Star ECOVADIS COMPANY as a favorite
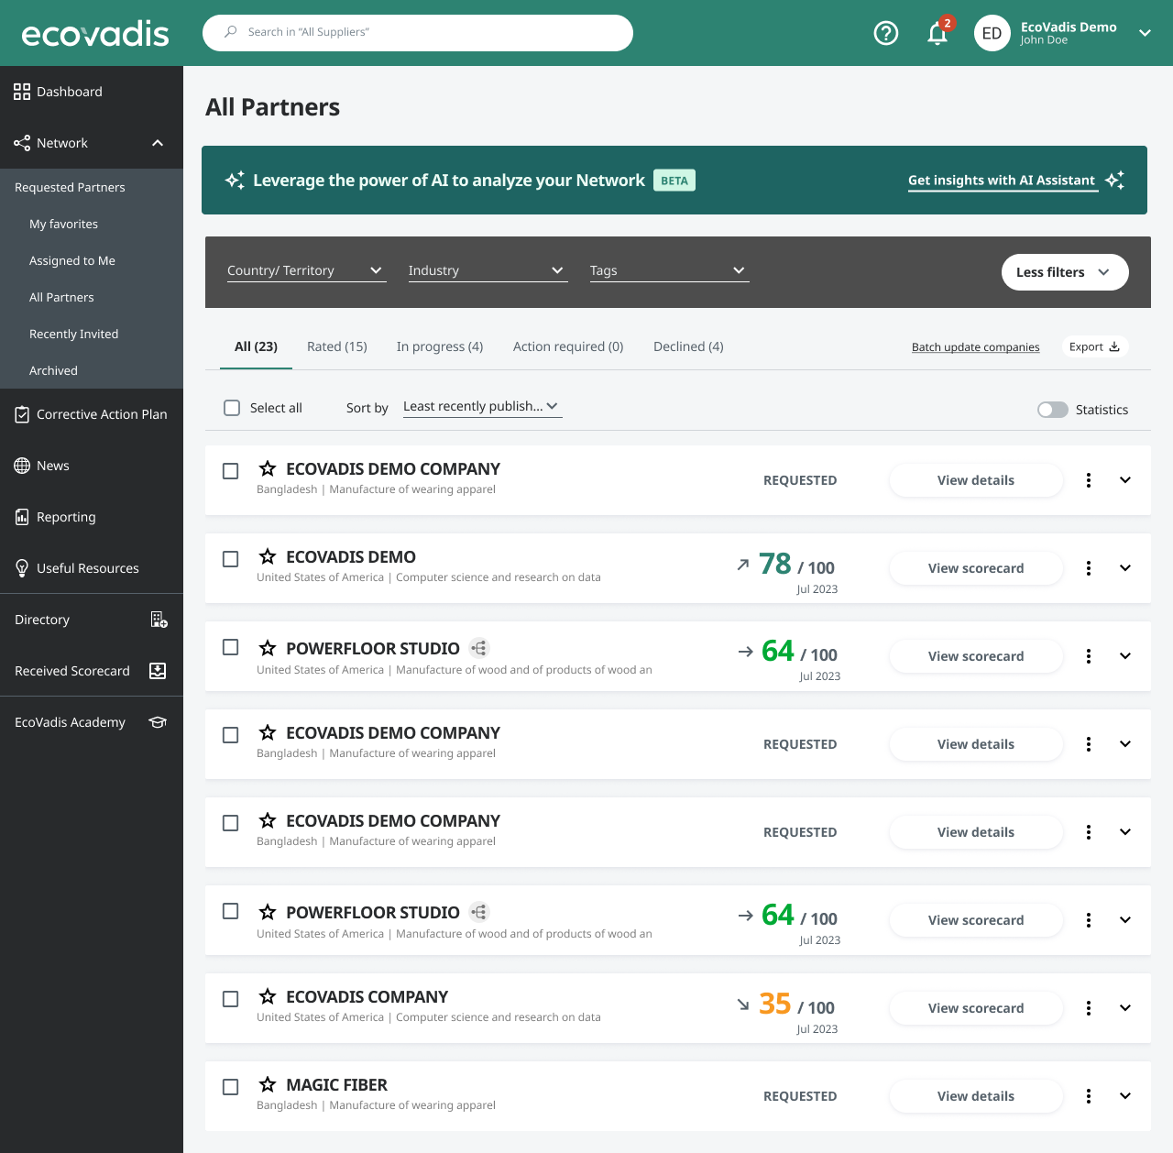This screenshot has height=1153, width=1173. click(268, 997)
